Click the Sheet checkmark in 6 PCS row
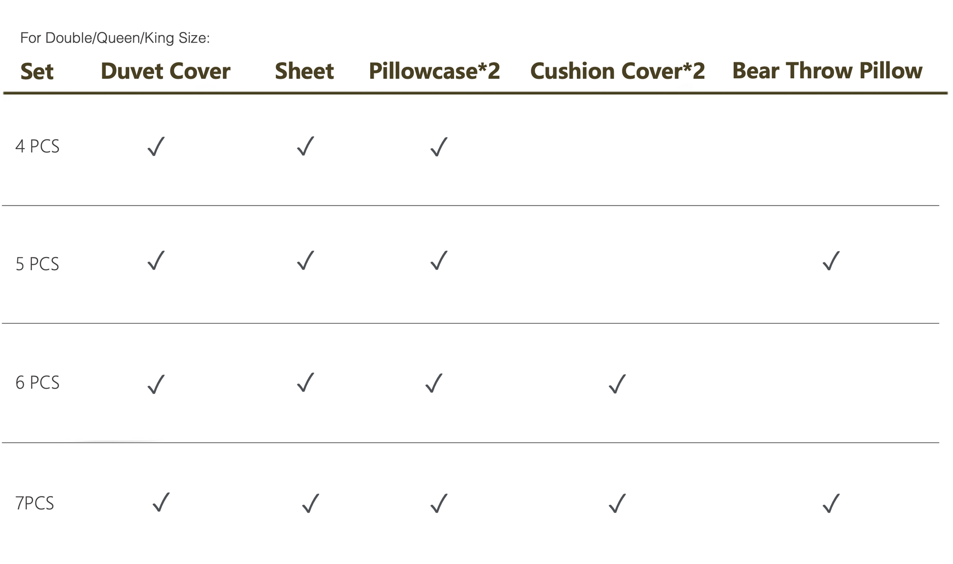 click(x=306, y=382)
